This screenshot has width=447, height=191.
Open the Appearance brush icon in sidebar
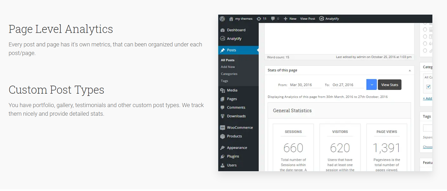(223, 148)
